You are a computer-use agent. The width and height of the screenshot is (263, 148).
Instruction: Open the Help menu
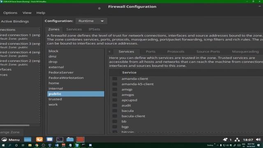[41, 13]
